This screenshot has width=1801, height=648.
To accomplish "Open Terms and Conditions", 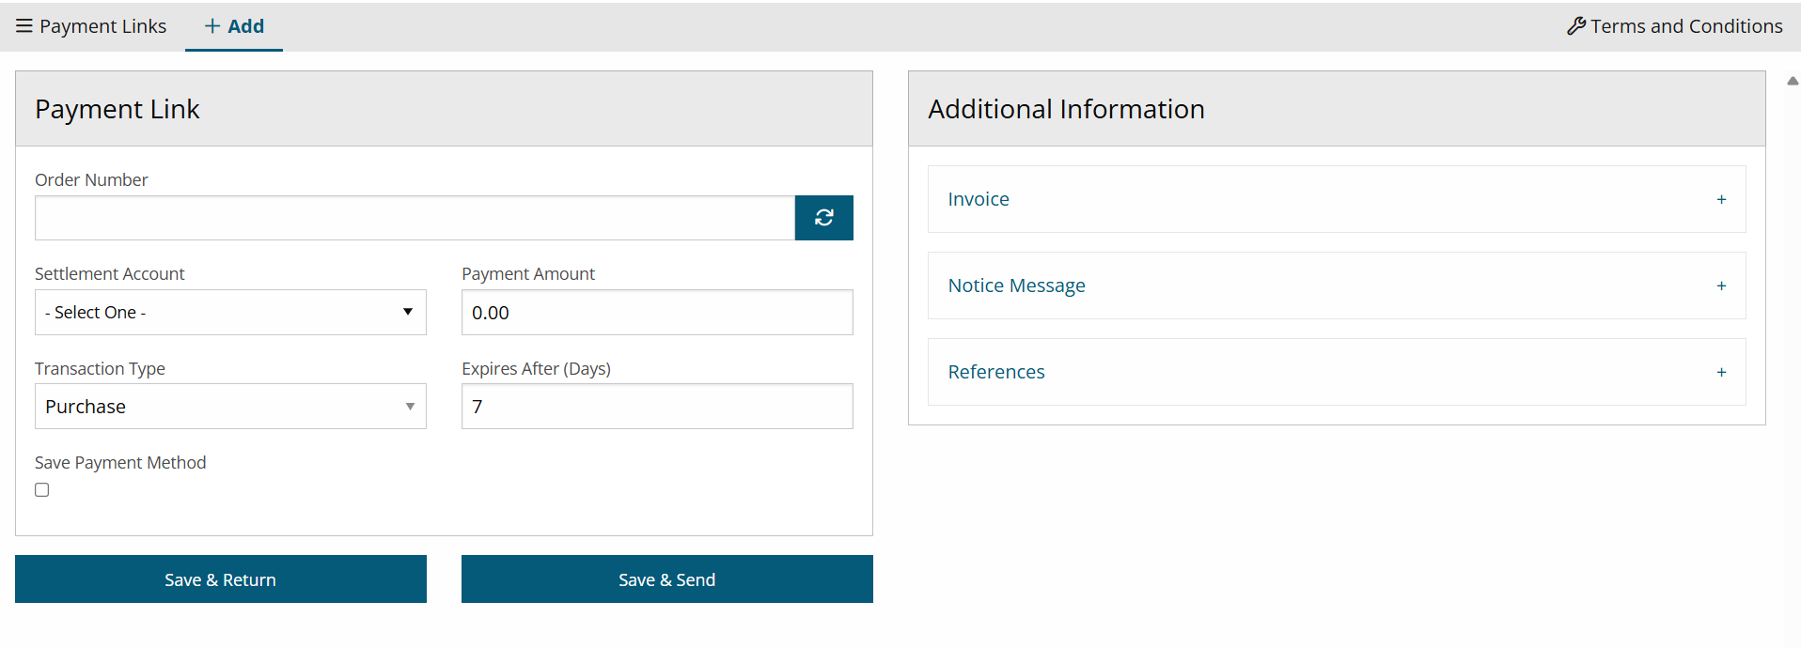I will pyautogui.click(x=1685, y=26).
